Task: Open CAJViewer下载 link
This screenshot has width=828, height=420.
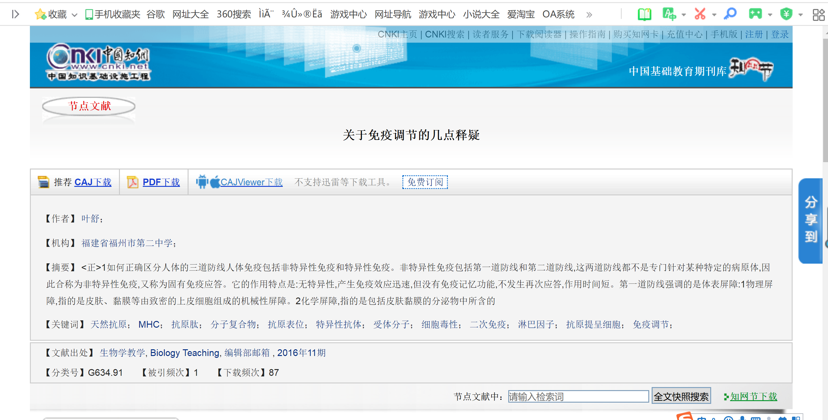Action: [251, 182]
